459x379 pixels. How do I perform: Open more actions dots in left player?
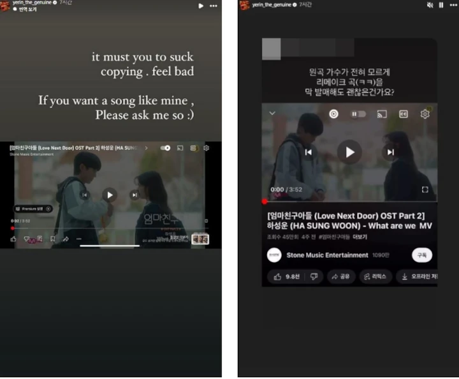[79, 239]
